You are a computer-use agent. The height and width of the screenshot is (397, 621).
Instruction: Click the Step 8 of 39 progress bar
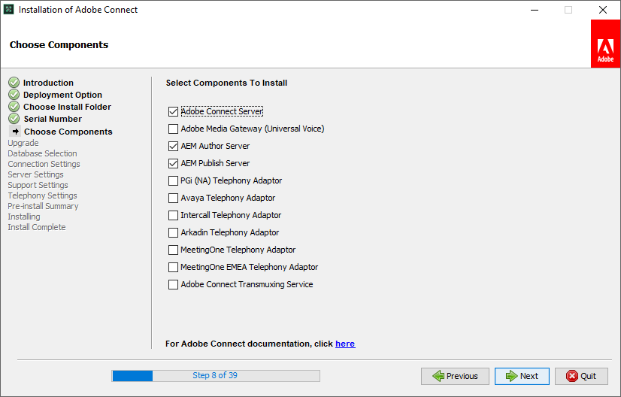[x=216, y=376]
